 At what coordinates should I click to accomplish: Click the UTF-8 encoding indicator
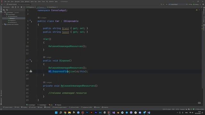[177, 109]
